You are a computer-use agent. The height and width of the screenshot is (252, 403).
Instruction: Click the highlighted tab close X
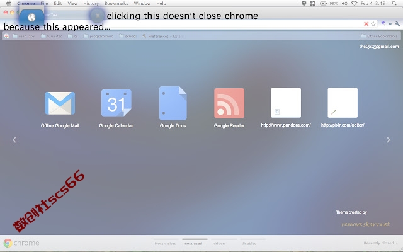click(x=98, y=15)
